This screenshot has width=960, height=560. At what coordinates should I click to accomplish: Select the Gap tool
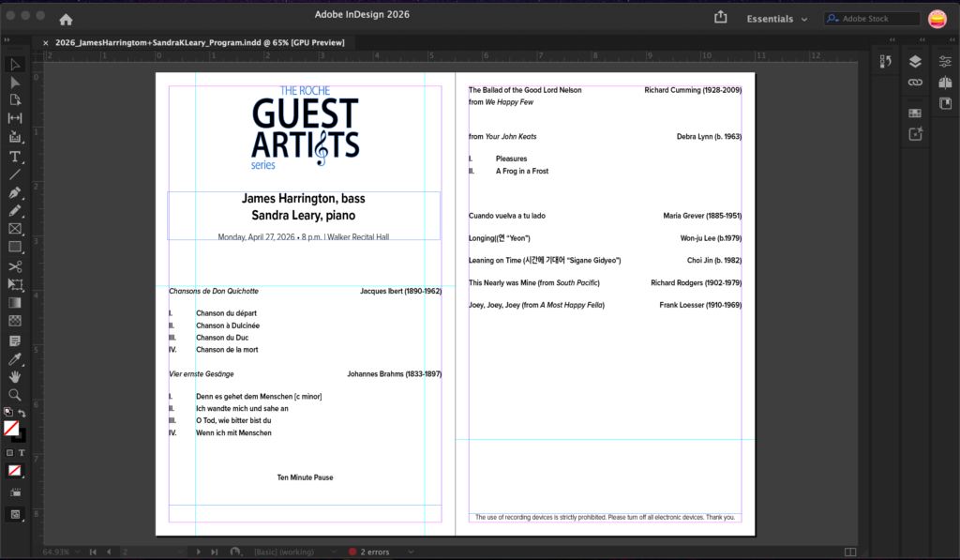tap(15, 117)
